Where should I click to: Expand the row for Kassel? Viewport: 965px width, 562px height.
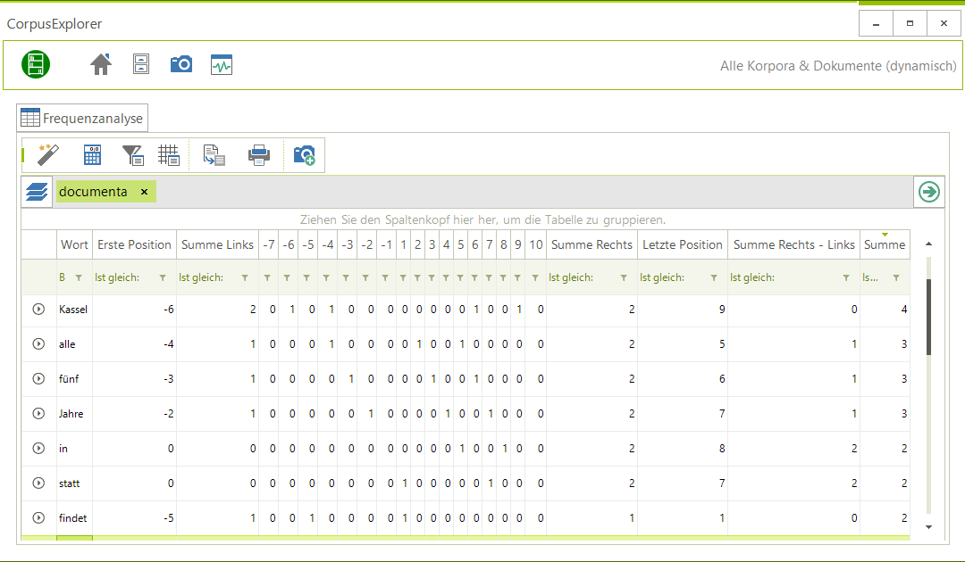tap(38, 310)
